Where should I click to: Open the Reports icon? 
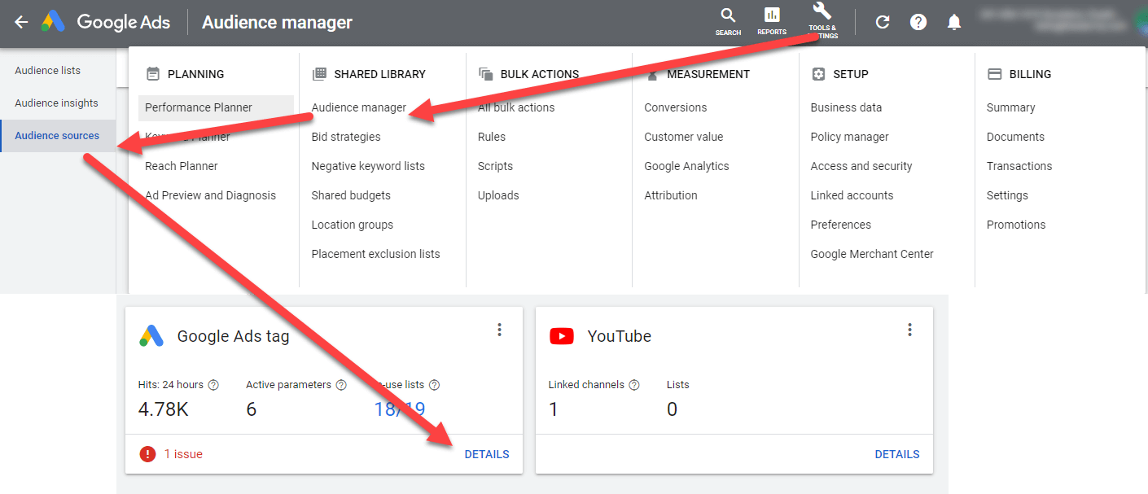coord(772,21)
